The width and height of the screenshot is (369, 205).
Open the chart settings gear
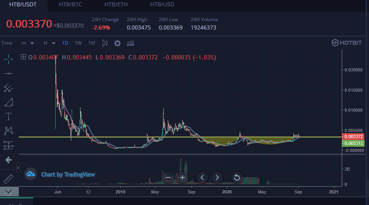pyautogui.click(x=117, y=43)
